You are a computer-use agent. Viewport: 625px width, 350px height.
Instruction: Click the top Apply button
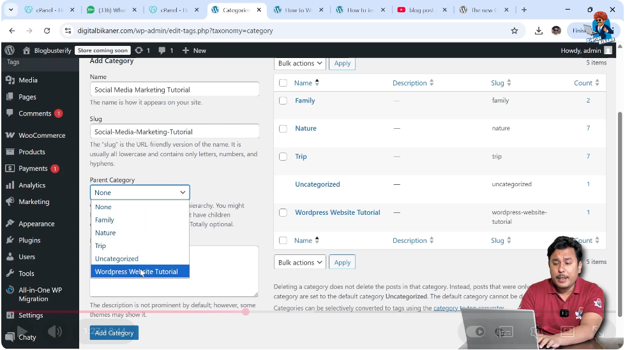click(342, 63)
